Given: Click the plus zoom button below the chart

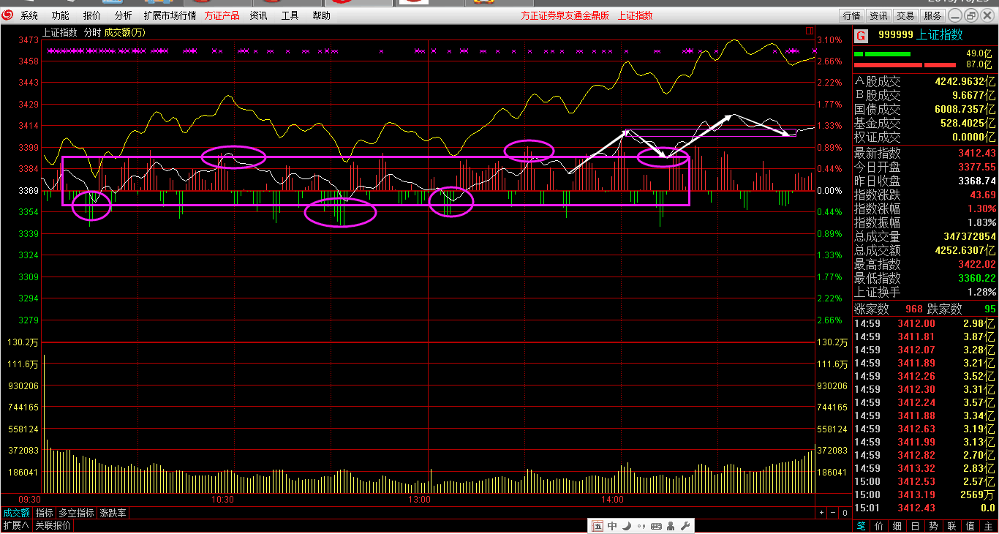Looking at the screenshot, I should pos(821,514).
